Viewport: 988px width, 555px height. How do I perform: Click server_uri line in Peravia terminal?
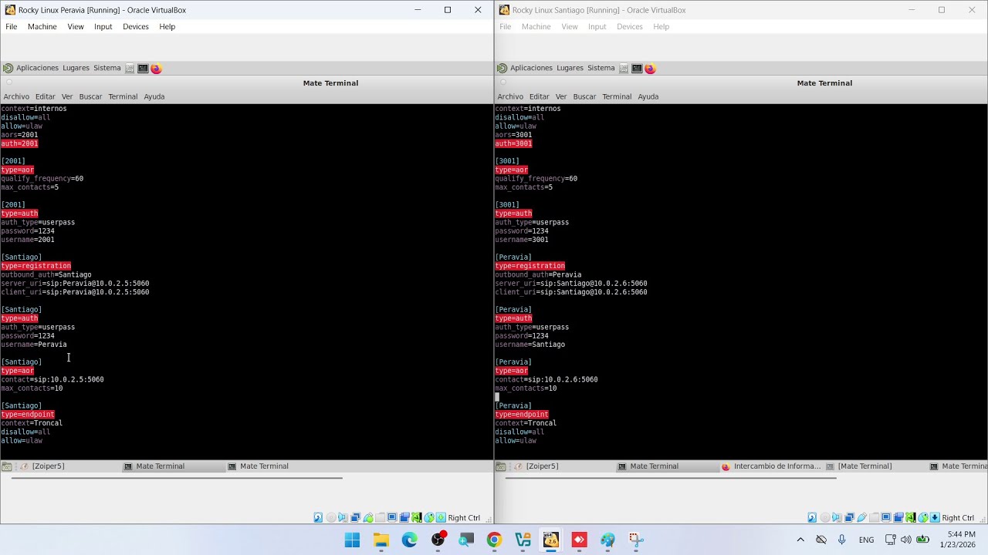(75, 283)
